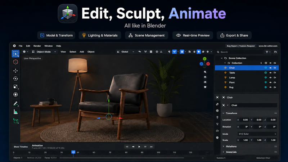The width and height of the screenshot is (288, 162).
Task: Activate the Add Cube tool
Action: pos(15,121)
